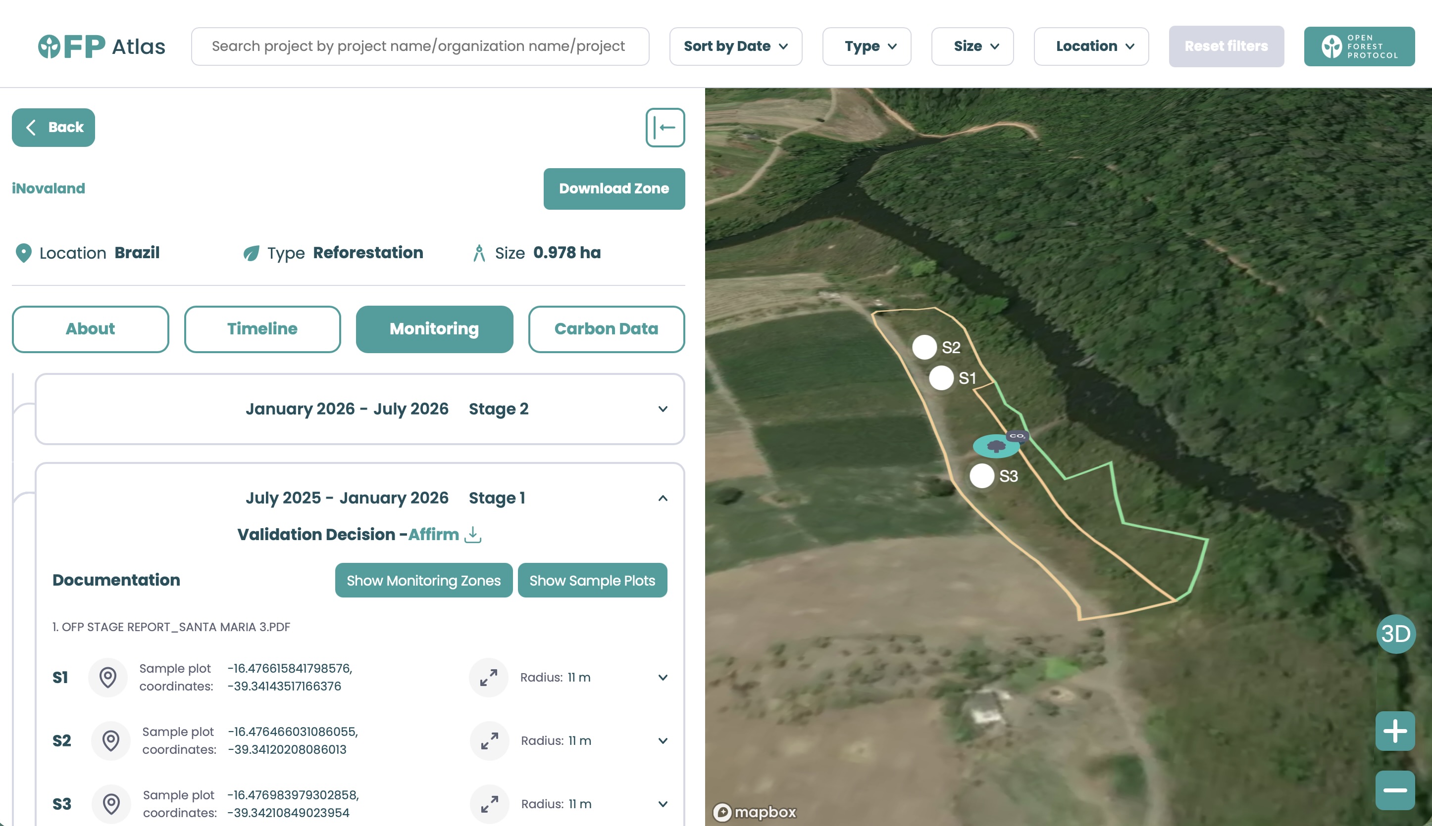Expand the January 2026 Stage 2 section
1432x826 pixels.
point(663,409)
